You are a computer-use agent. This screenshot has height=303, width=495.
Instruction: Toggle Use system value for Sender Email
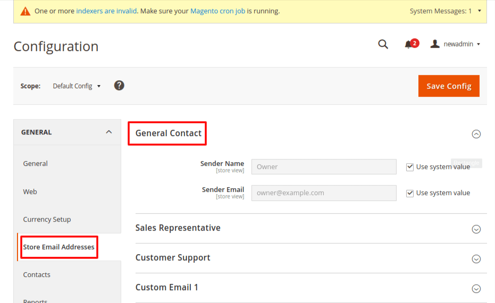coord(410,193)
